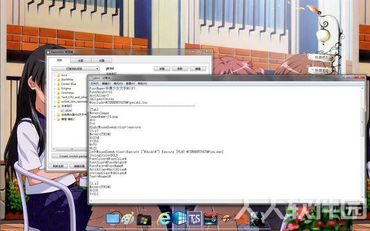Open the red and teal S dock icon
Image resolution: width=370 pixels, height=231 pixels.
tap(211, 218)
